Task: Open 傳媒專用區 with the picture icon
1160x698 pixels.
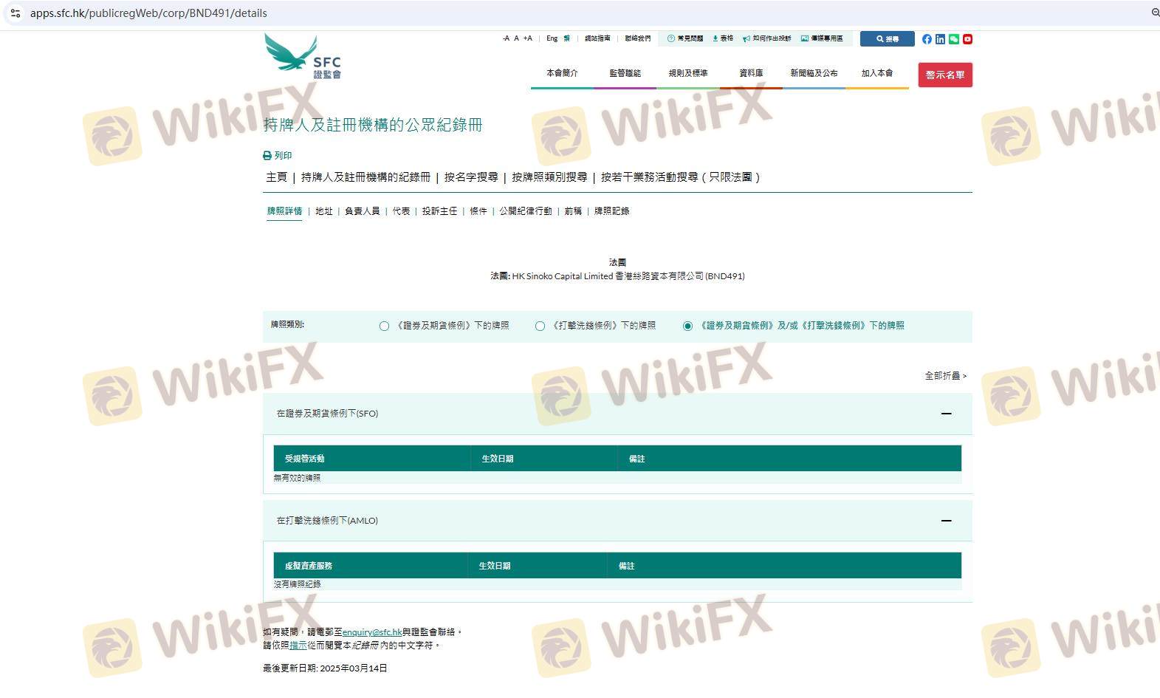Action: 822,38
